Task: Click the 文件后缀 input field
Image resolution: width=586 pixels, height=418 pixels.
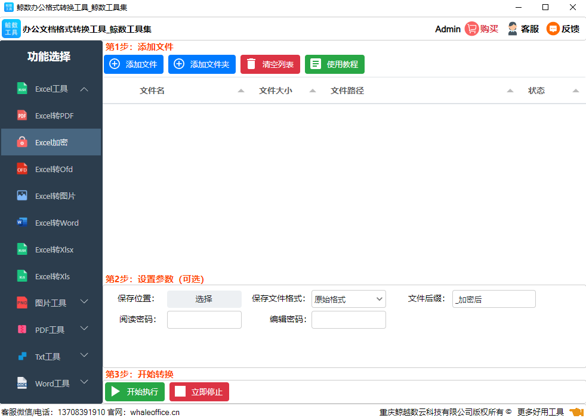Action: coord(494,299)
